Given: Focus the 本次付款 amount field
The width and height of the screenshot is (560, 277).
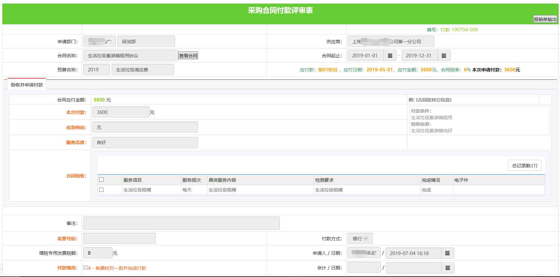Looking at the screenshot, I should (121, 112).
